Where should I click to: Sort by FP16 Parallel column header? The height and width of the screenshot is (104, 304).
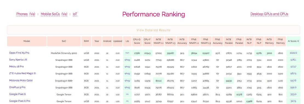pyautogui.click(x=239, y=41)
